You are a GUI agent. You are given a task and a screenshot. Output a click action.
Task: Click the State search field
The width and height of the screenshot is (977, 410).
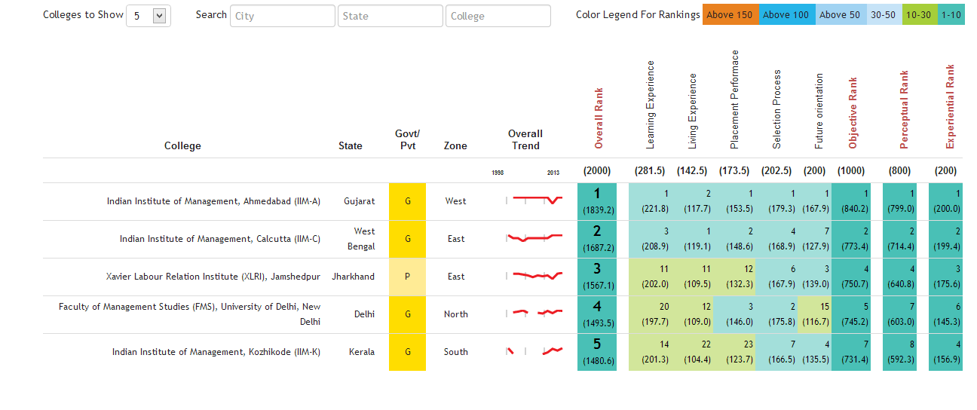[x=390, y=16]
